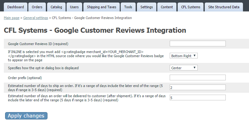Open Shipping and Taxes tab

pyautogui.click(x=102, y=7)
